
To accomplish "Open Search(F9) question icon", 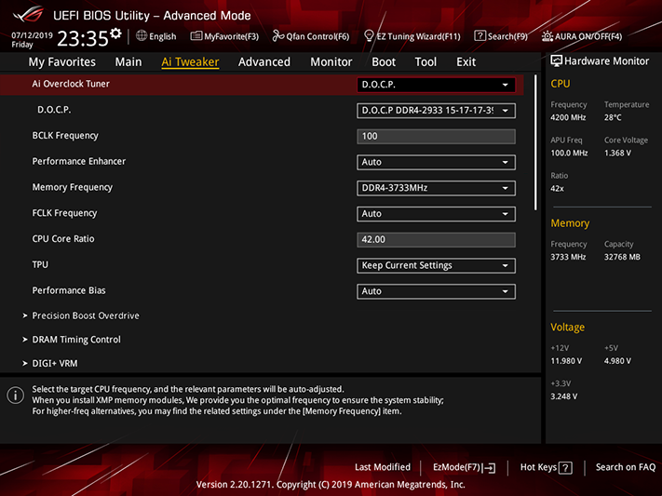I will [x=480, y=36].
